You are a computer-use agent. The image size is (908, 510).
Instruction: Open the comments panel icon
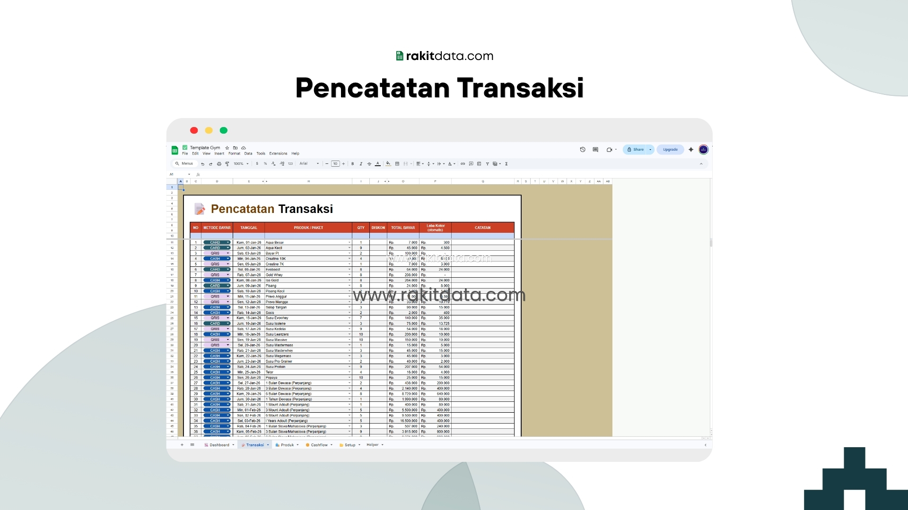595,150
